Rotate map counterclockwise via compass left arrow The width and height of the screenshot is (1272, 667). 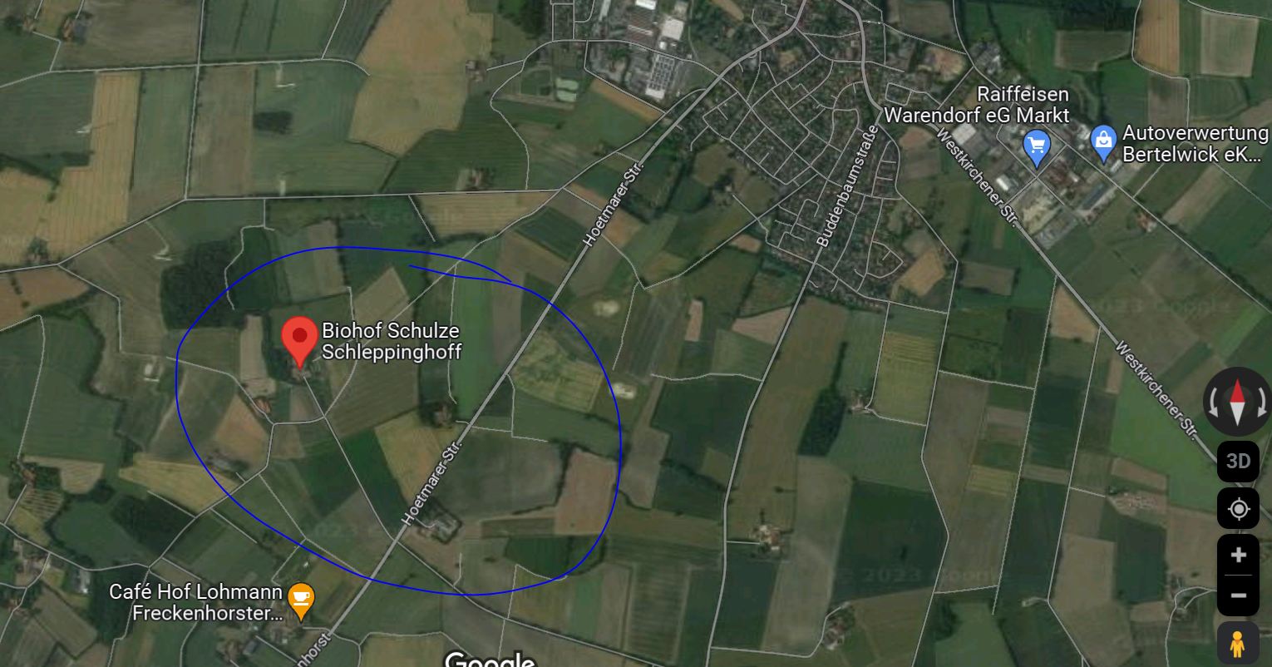coord(1215,403)
